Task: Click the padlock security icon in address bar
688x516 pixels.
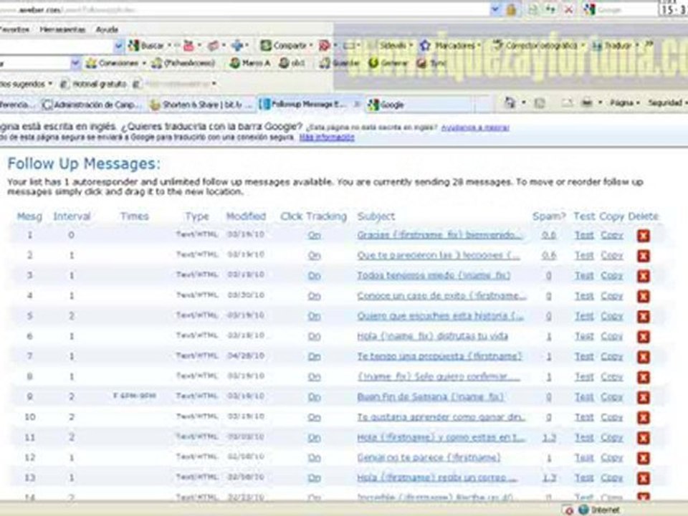Action: pos(511,10)
